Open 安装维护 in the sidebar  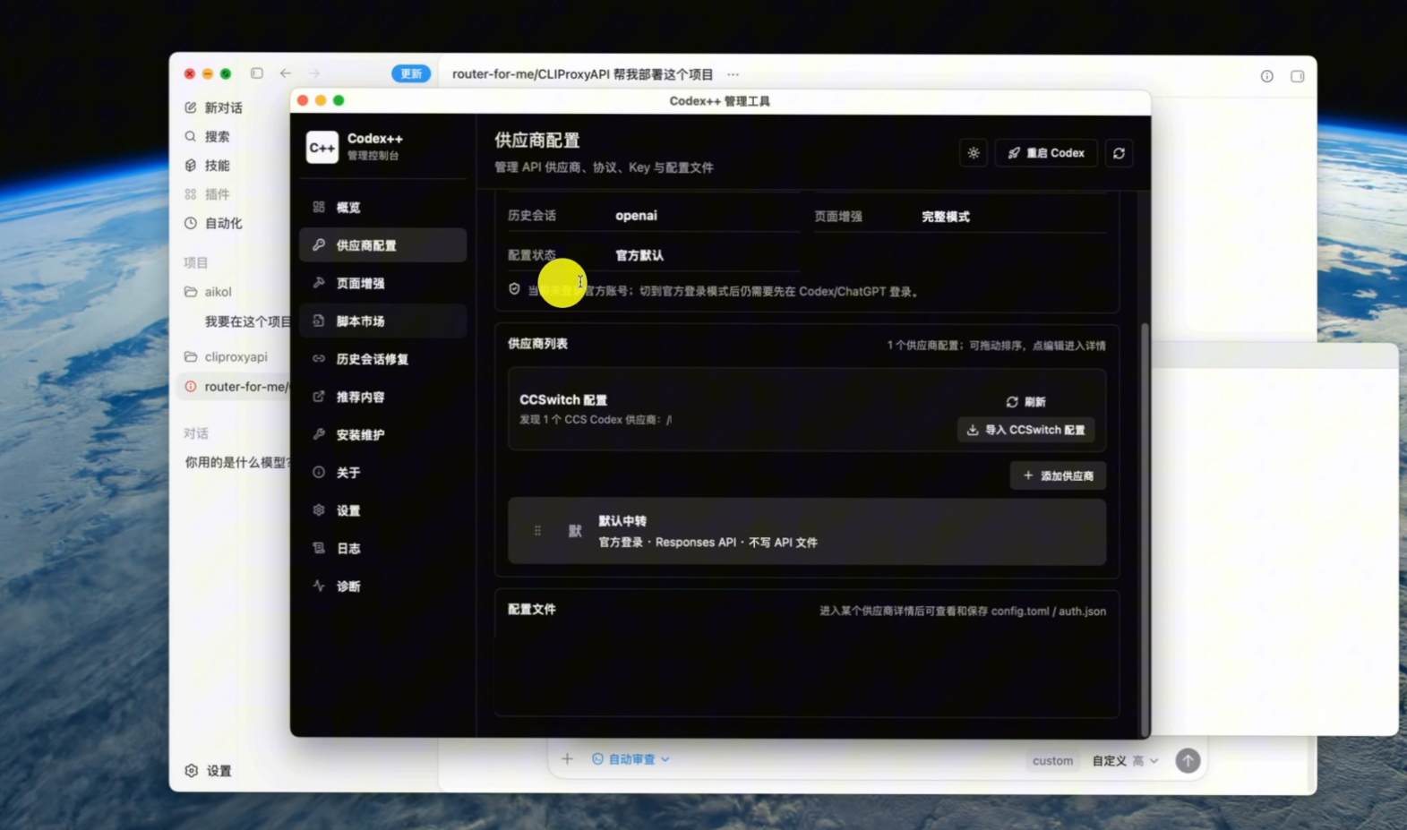[x=382, y=434]
